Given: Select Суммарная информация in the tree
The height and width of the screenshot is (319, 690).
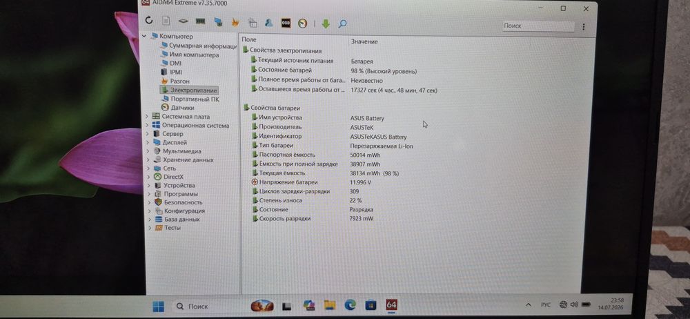Looking at the screenshot, I should [x=199, y=46].
